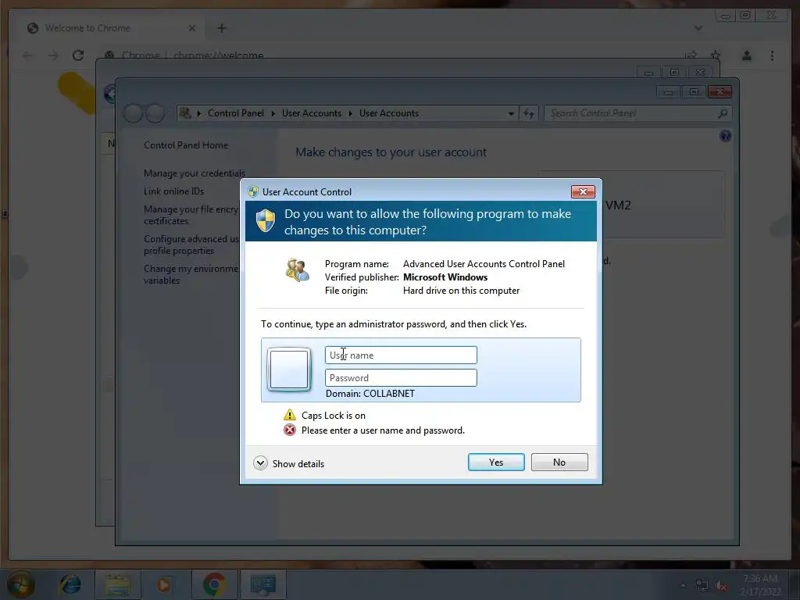The image size is (800, 600).
Task: Click Forward button in Control Panel window
Action: [155, 113]
